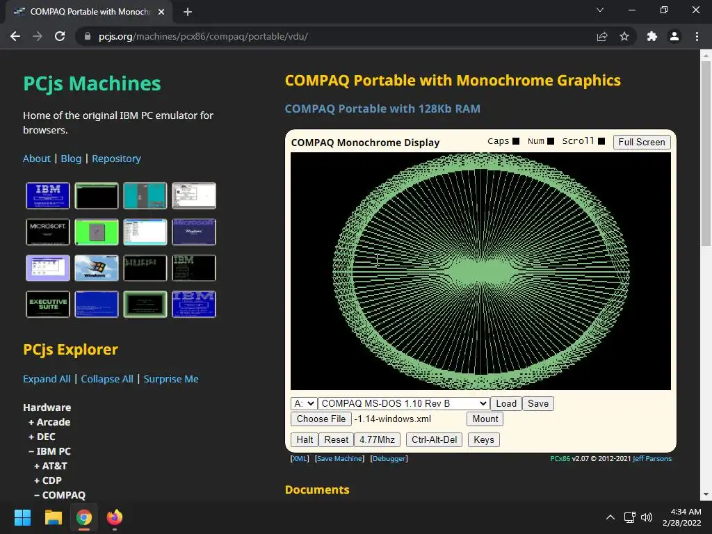Open the COMPAQ MS-DOS 1.10 Rev B diskette dropdown

[404, 403]
